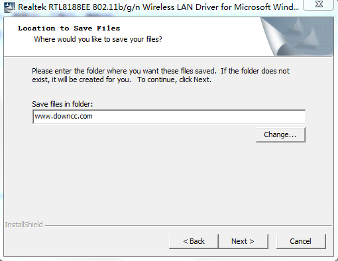This screenshot has height=261, width=338.
Task: Go to the previous step with Back
Action: pos(194,241)
